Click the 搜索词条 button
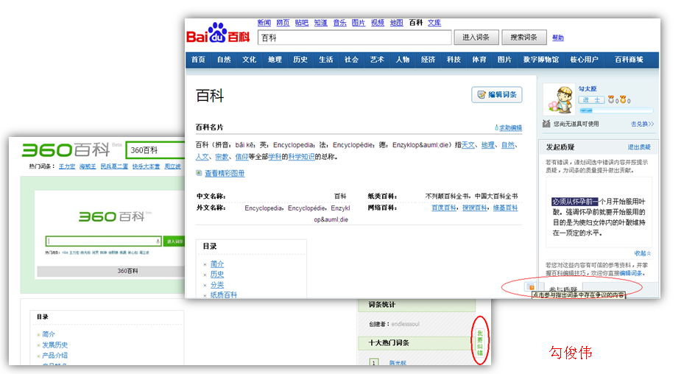The height and width of the screenshot is (374, 684). pyautogui.click(x=524, y=38)
